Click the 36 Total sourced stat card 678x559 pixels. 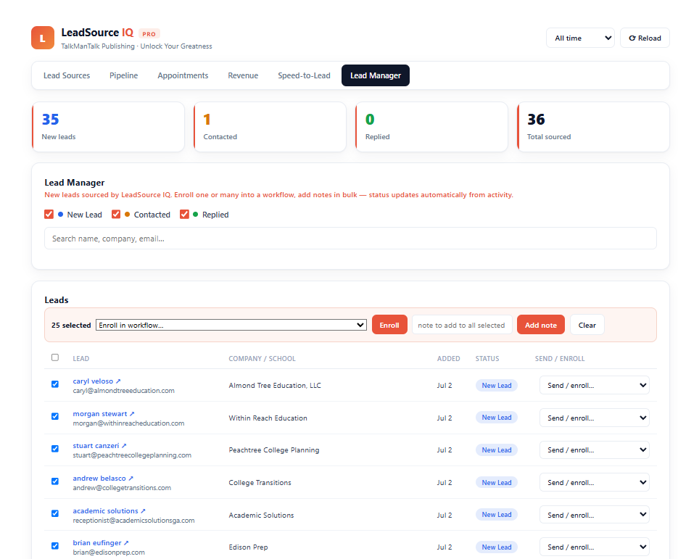593,127
